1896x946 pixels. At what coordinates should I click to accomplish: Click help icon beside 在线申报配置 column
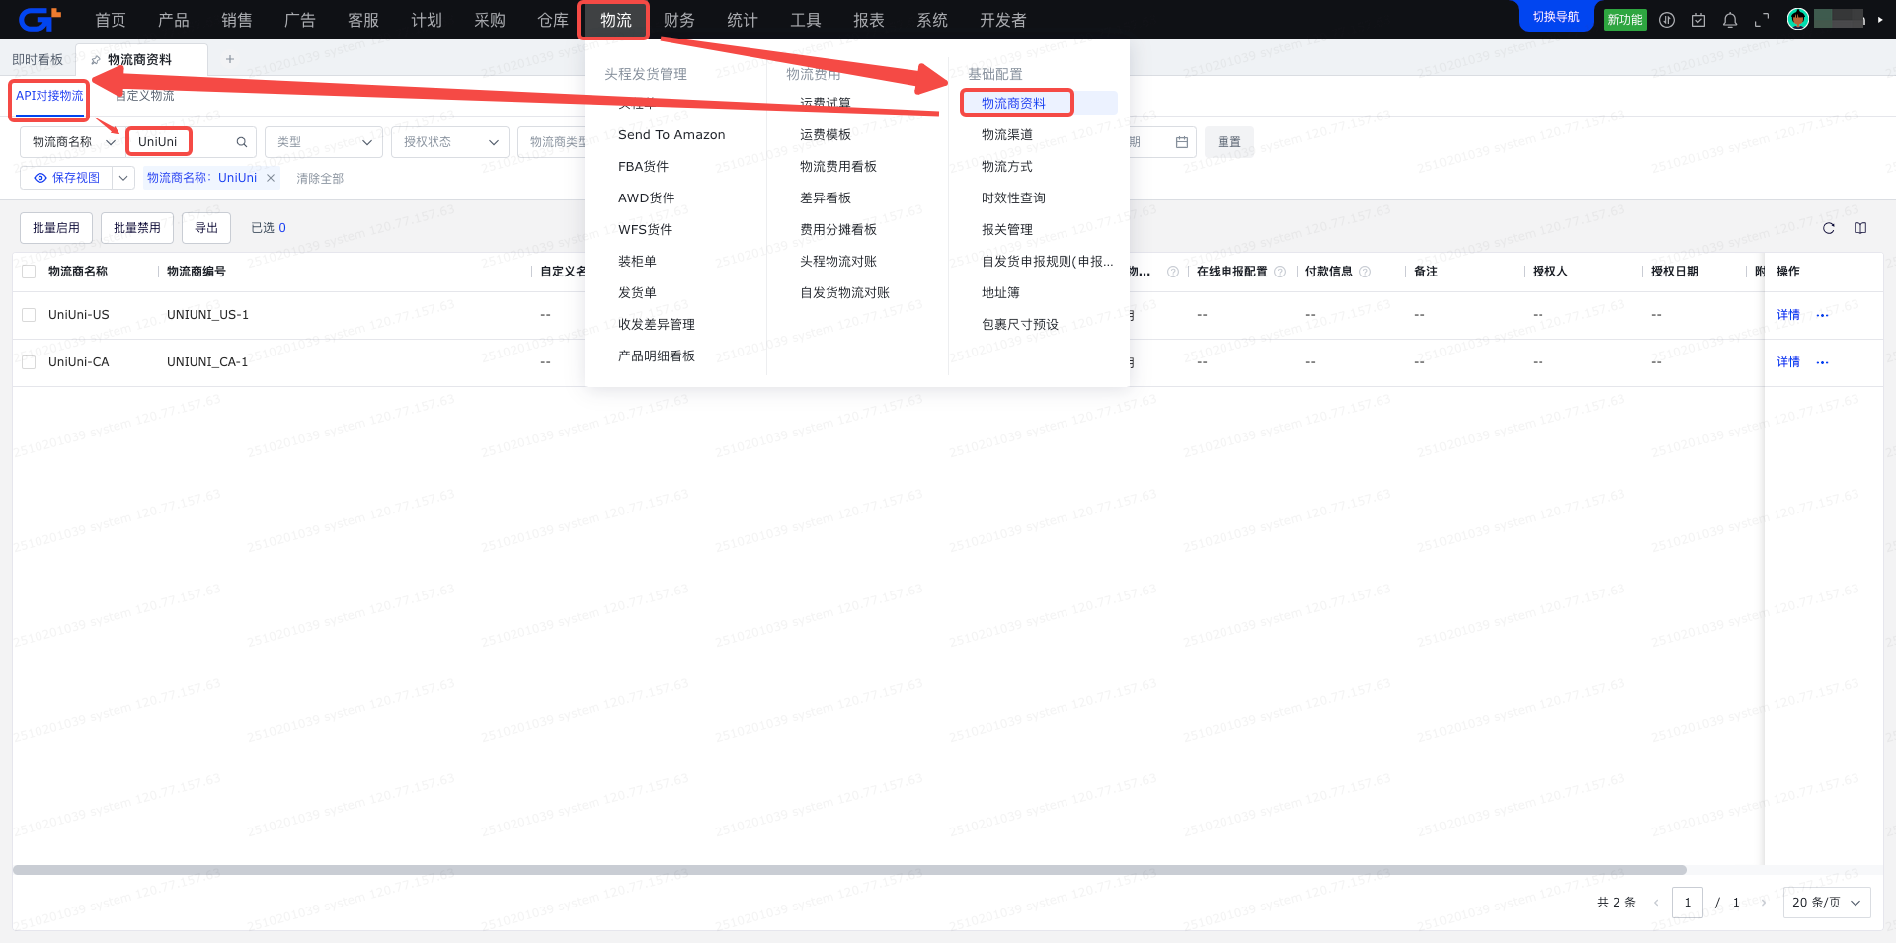[1280, 272]
